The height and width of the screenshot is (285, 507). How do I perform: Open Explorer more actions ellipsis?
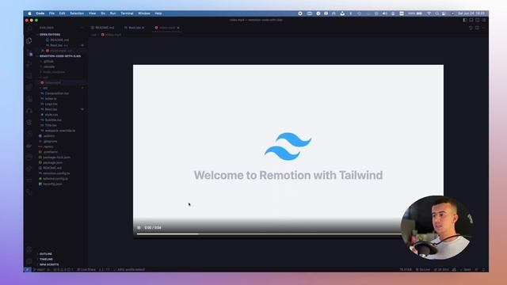pos(82,28)
